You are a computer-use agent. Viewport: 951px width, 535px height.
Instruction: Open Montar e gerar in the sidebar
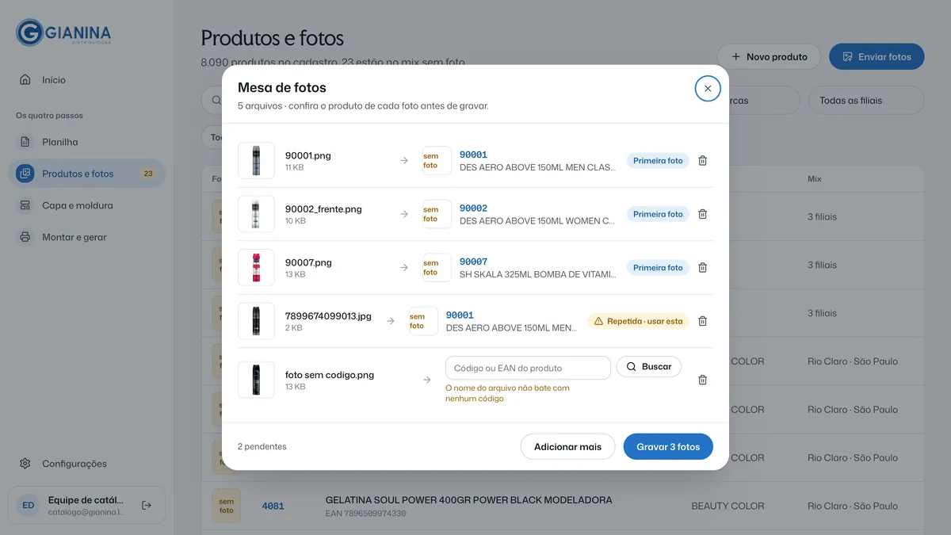point(87,237)
